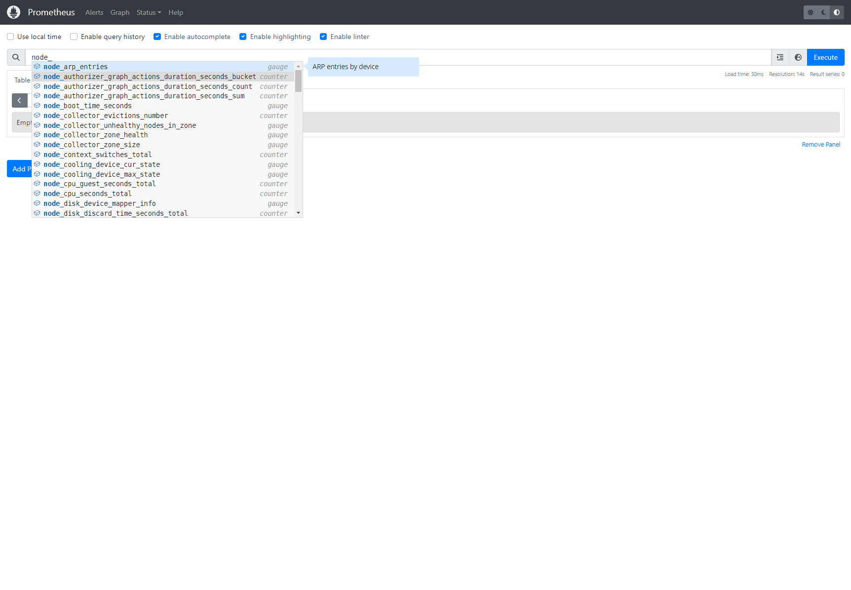Click the Remove Panel link

point(821,145)
